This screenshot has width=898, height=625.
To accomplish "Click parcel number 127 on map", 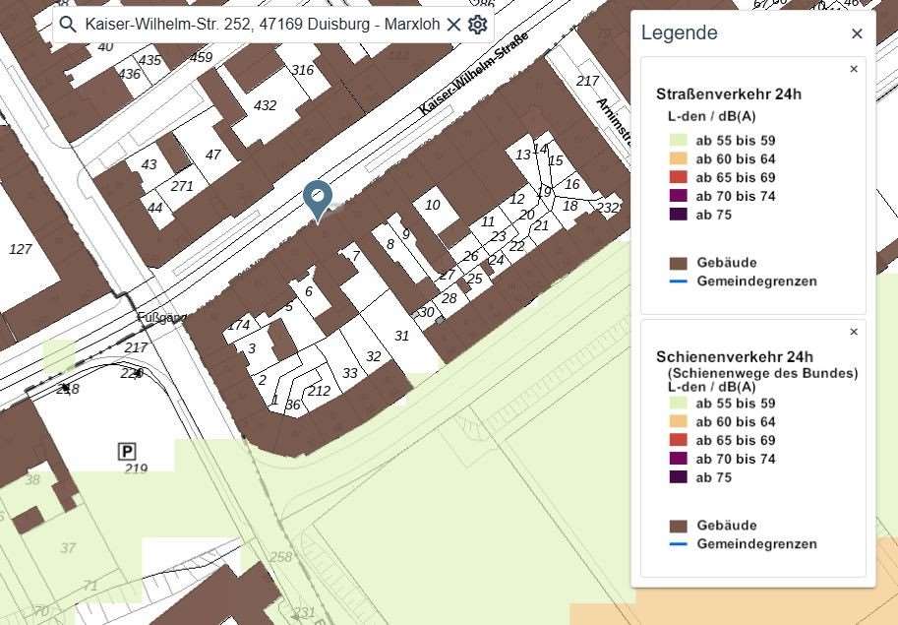I will (20, 249).
